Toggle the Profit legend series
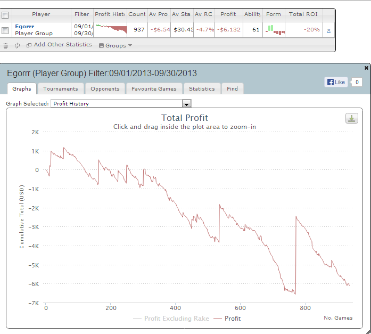The width and height of the screenshot is (371, 334). [x=227, y=319]
